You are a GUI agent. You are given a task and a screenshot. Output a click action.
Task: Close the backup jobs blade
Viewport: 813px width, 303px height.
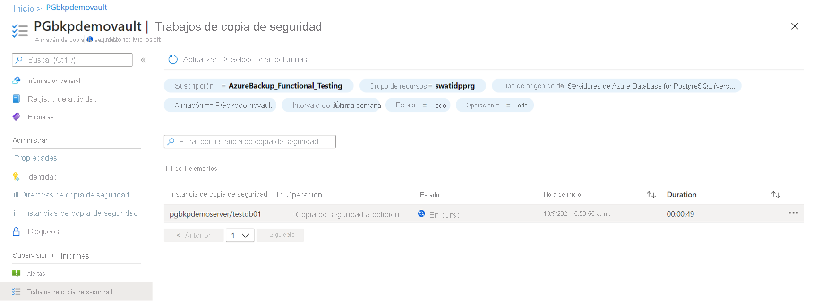click(x=795, y=26)
